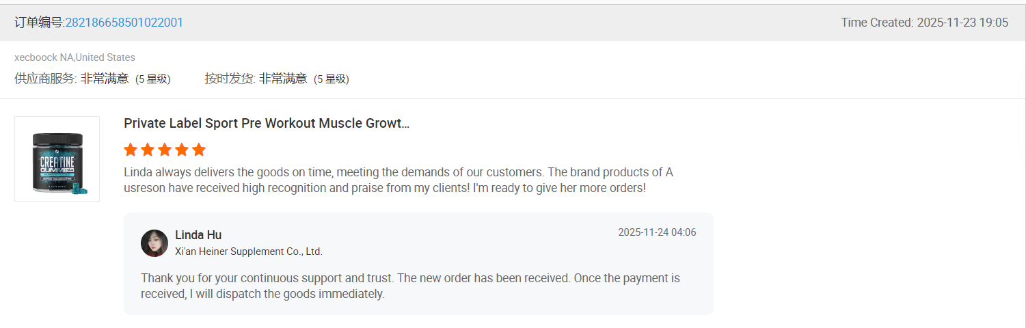The height and width of the screenshot is (328, 1026).
Task: Open the Private Label Sport Pre Workout title
Action: (267, 124)
